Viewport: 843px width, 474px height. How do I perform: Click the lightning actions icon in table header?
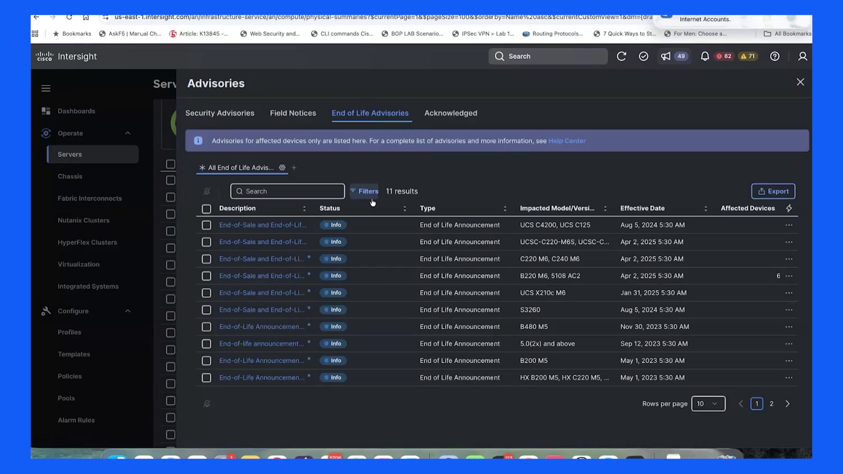coord(789,208)
